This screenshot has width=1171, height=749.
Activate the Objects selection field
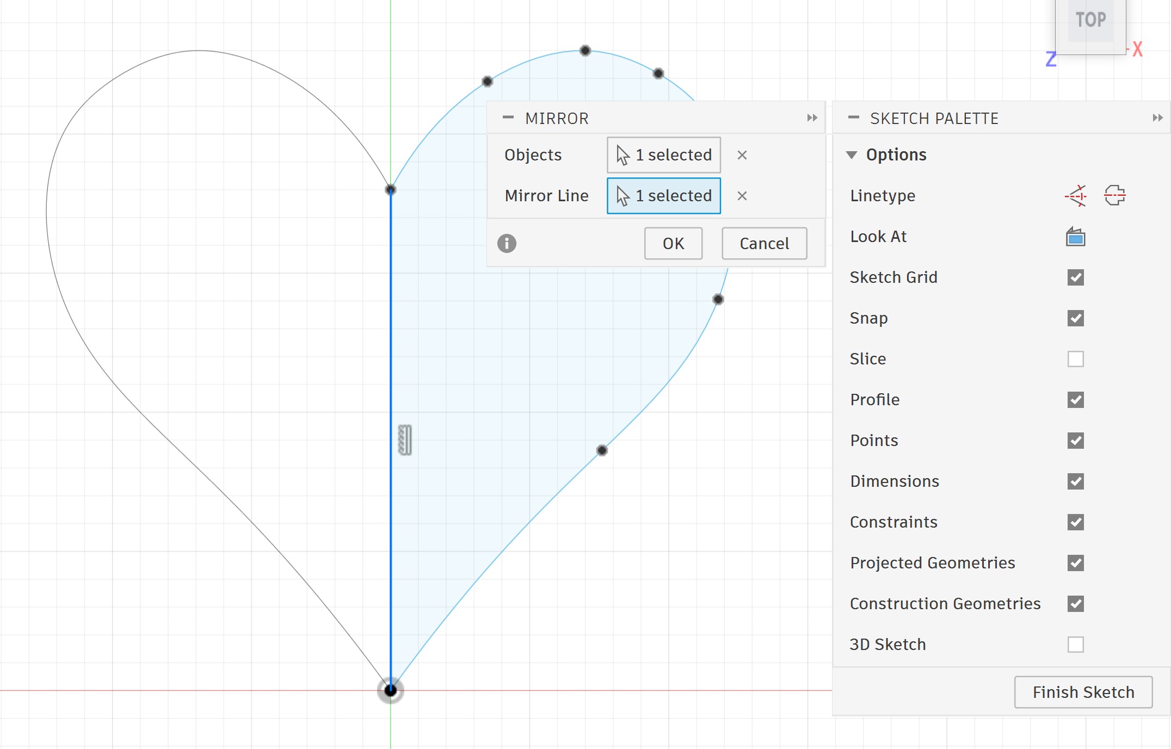pos(663,155)
